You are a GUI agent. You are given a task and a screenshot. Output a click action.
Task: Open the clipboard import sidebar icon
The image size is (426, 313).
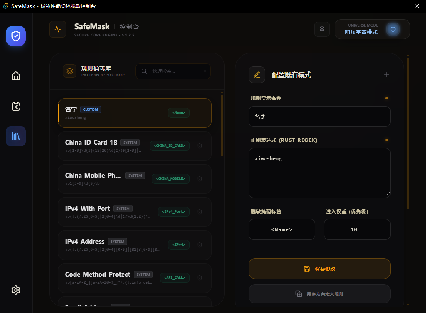tap(16, 106)
